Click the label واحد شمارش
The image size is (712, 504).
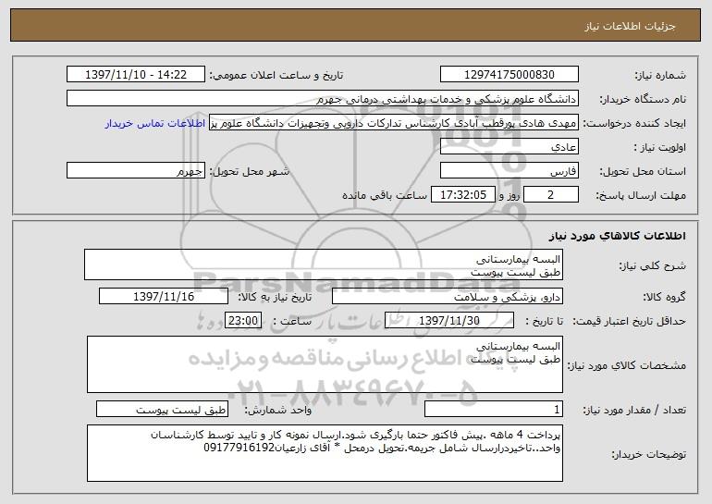pos(278,411)
